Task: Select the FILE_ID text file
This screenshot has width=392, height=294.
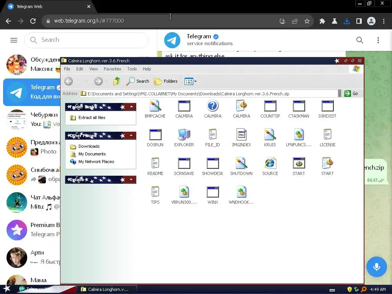Action: [x=212, y=135]
